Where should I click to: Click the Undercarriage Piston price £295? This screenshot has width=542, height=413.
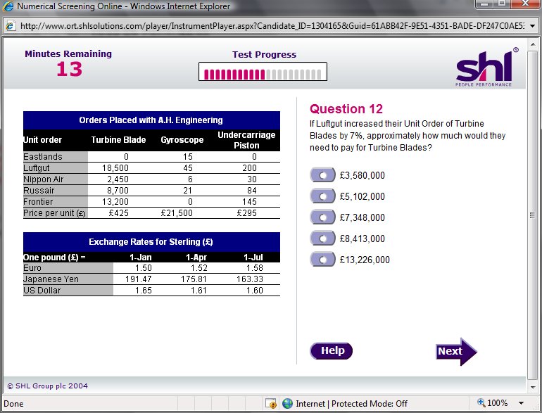[247, 213]
